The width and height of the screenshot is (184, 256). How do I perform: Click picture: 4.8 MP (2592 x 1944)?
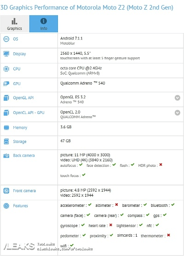pyautogui.click(x=86, y=190)
